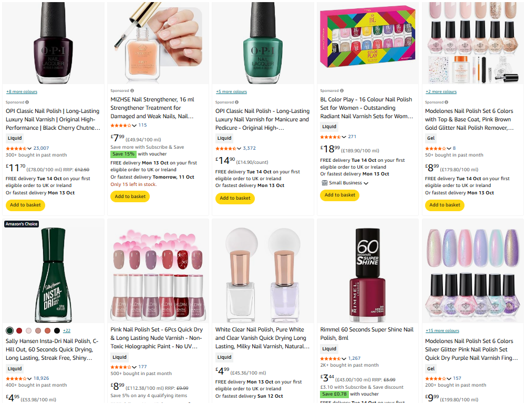Select the red Sally Hansen colour swatch
The height and width of the screenshot is (405, 527).
[19, 330]
